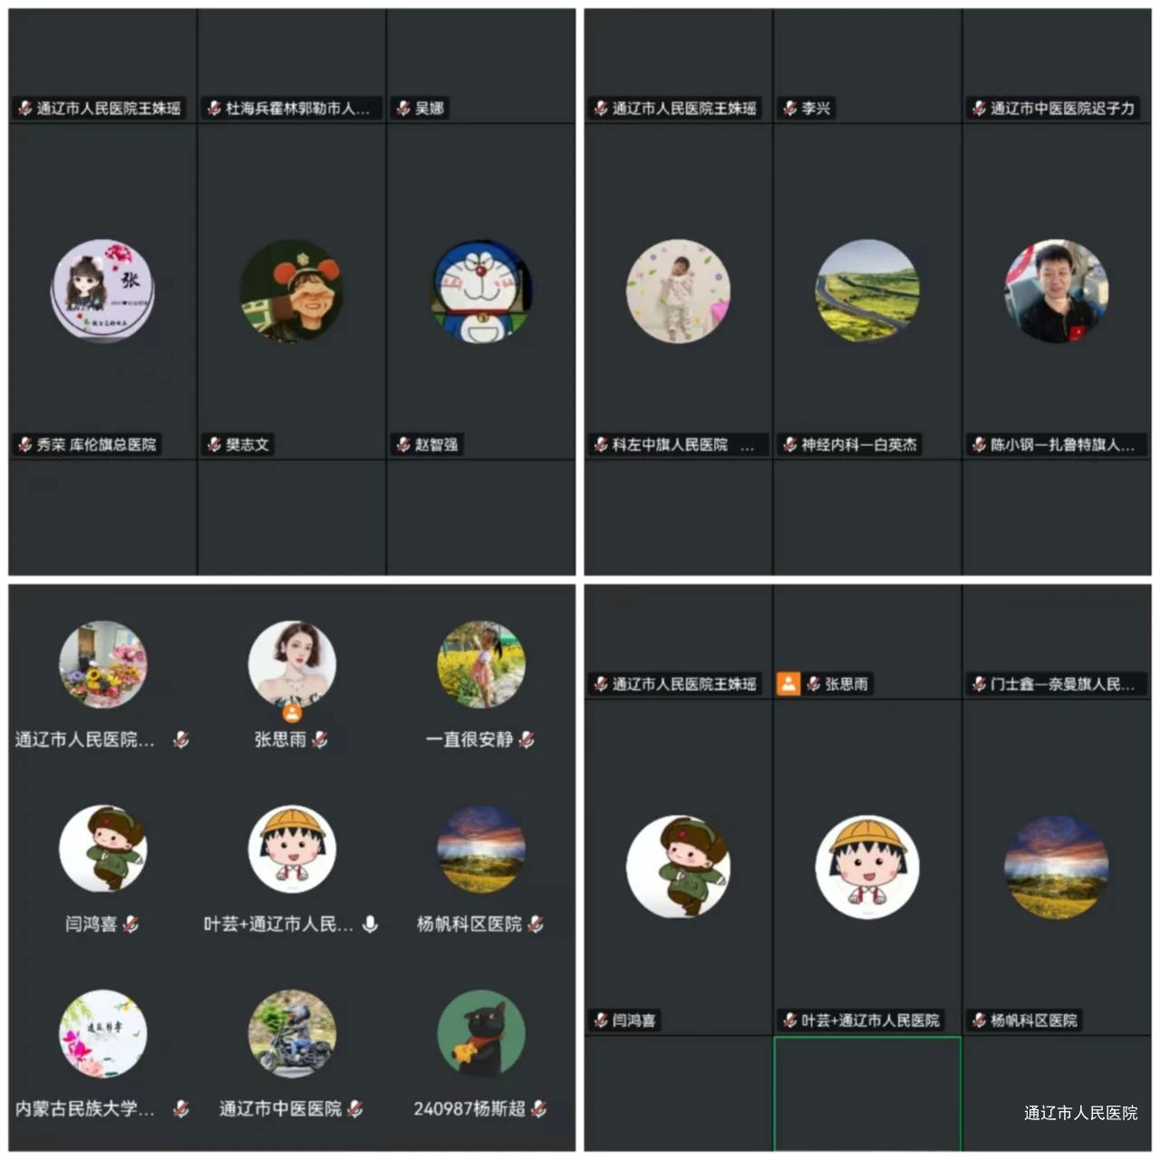Screen dimensions: 1160x1160
Task: Click the muted mic next to 樊志文
Action: point(214,445)
